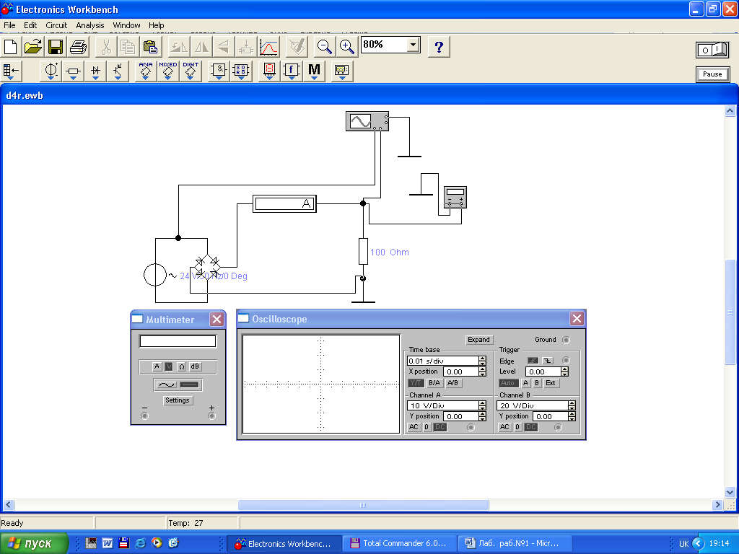The height and width of the screenshot is (554, 739).
Task: Click the Windows Start (пуск) button
Action: [x=34, y=543]
